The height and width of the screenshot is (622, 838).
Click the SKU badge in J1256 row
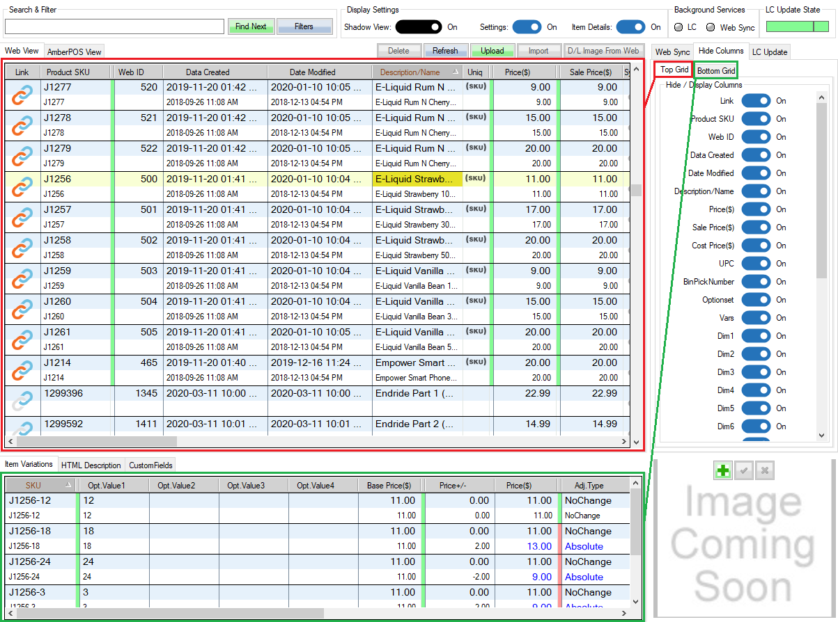tap(475, 178)
